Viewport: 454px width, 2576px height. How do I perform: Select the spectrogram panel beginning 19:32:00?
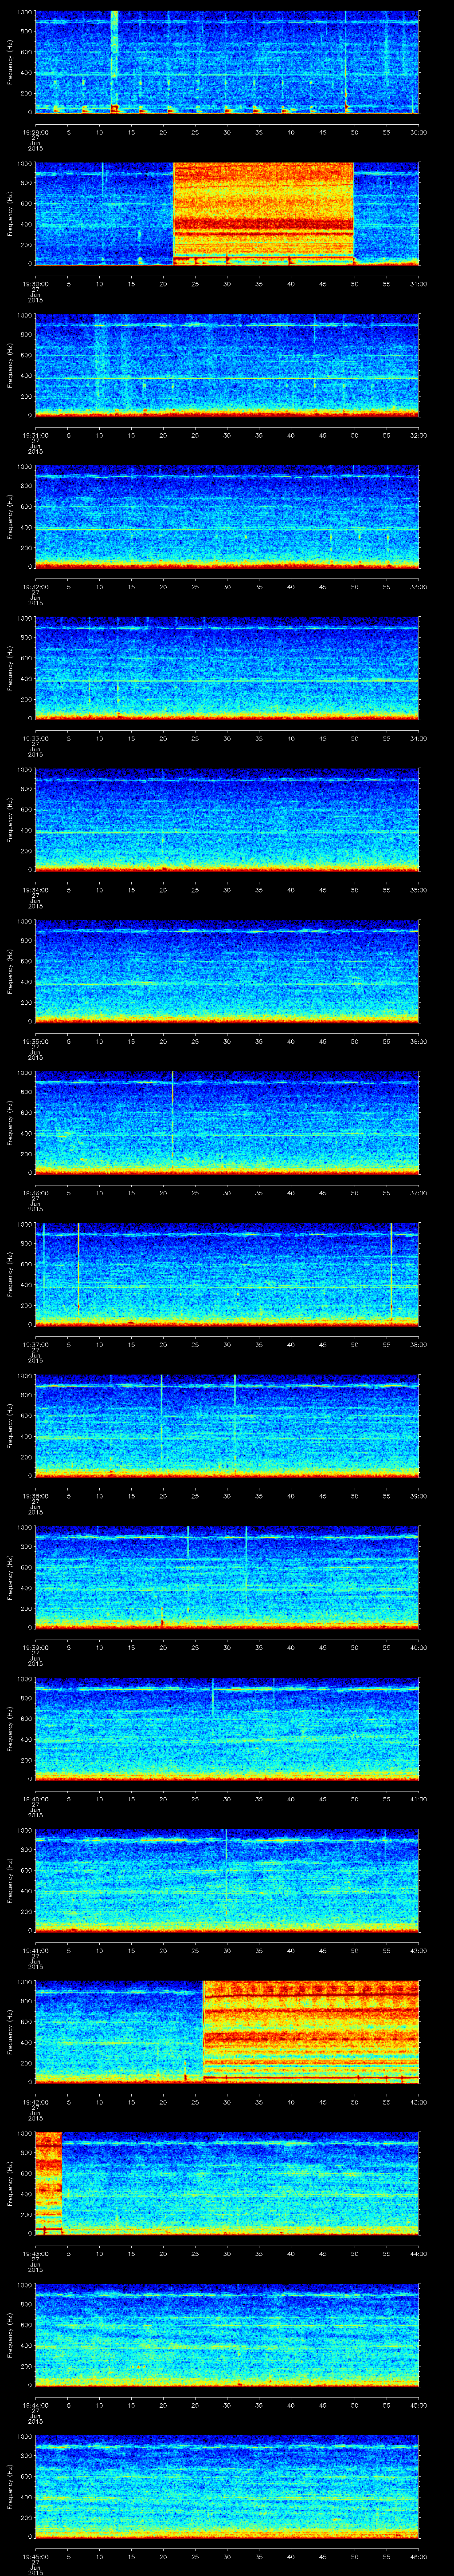227,517
